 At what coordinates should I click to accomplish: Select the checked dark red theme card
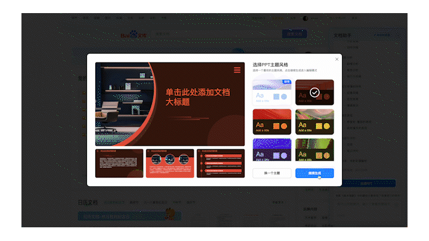315,92
